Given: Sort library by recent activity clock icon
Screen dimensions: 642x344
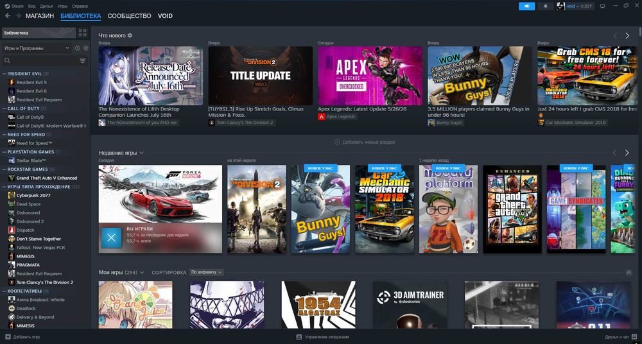Looking at the screenshot, I should tap(78, 48).
